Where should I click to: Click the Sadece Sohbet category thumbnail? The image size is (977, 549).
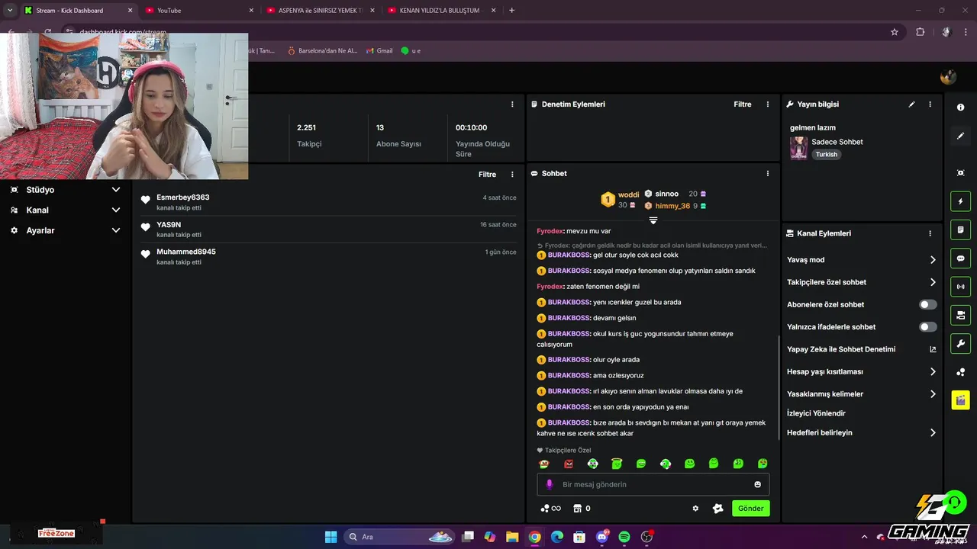click(x=798, y=148)
